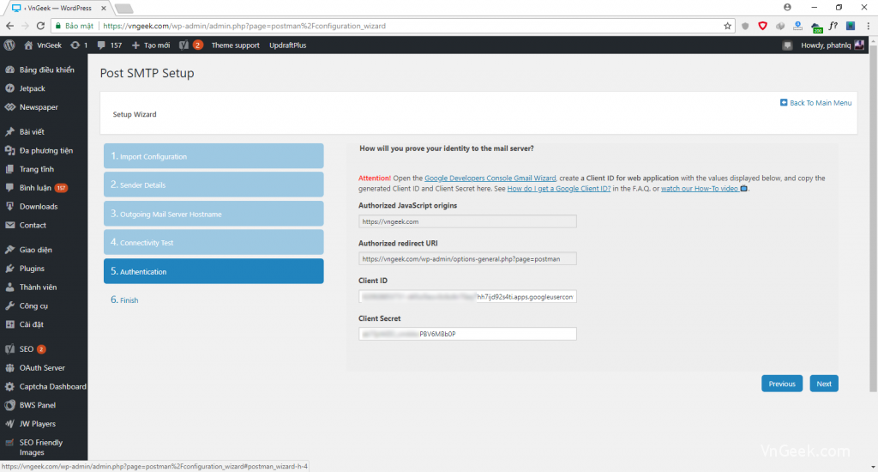Image resolution: width=878 pixels, height=472 pixels.
Task: Click the page vertical scrollbar
Action: click(x=872, y=219)
